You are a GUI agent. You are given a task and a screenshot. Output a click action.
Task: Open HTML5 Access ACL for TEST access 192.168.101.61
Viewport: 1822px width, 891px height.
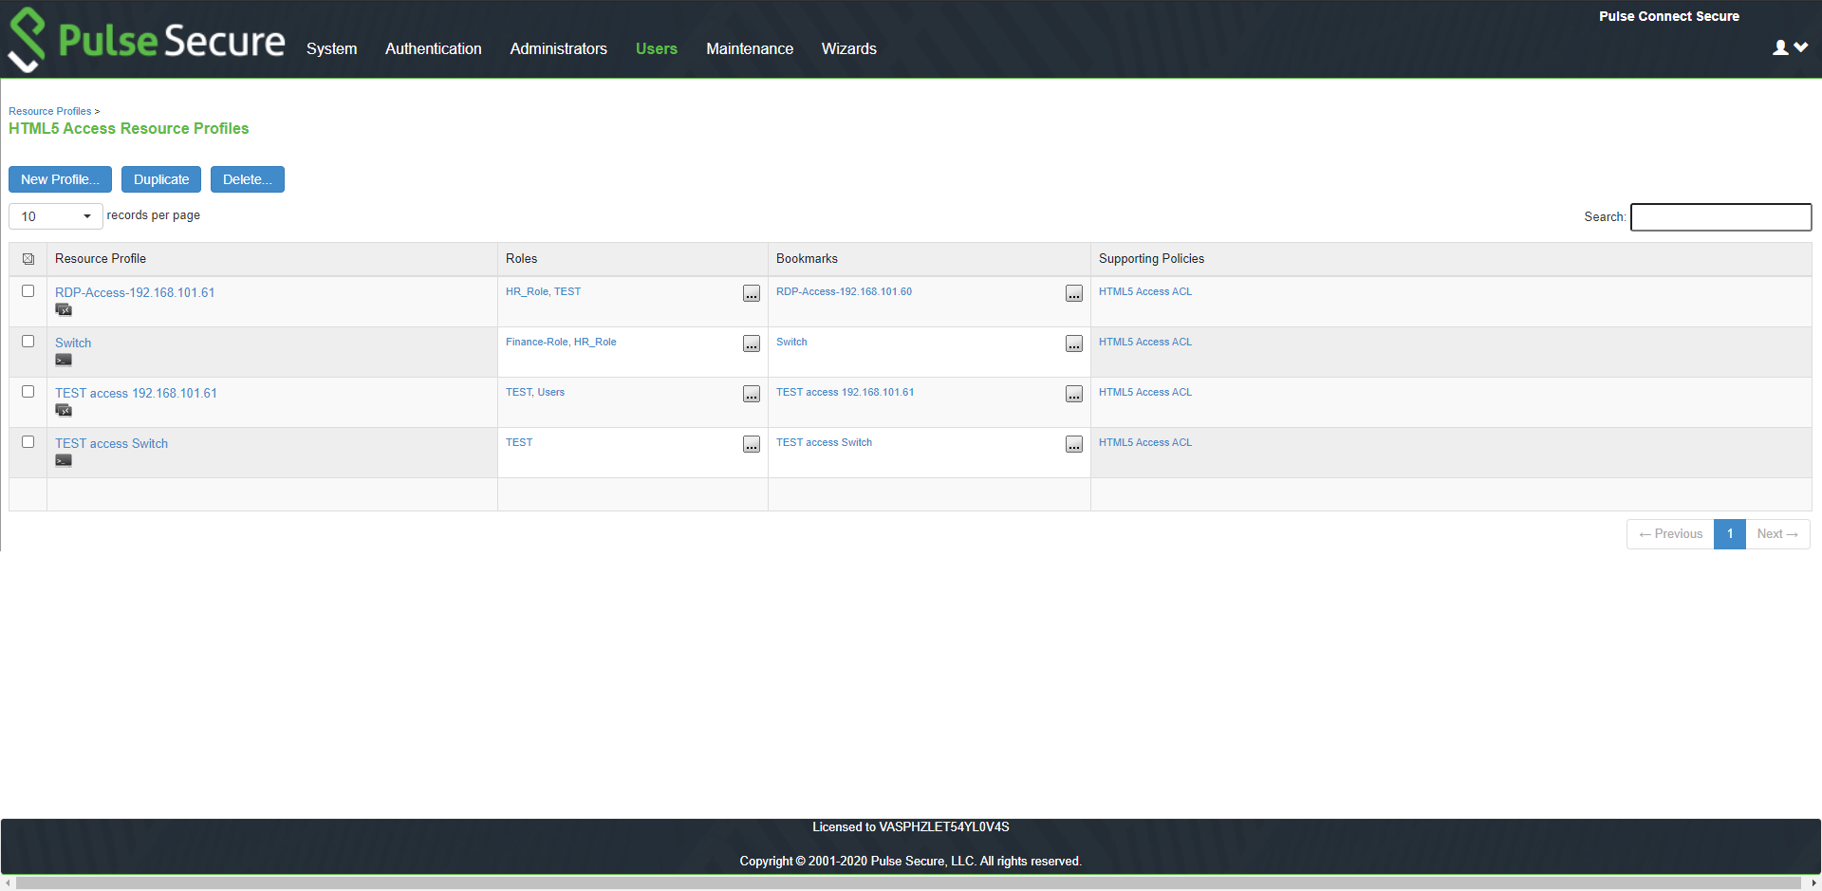coord(1145,392)
